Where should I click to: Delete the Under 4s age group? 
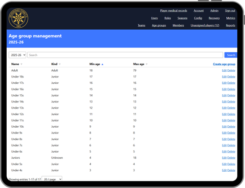pyautogui.click(x=231, y=170)
